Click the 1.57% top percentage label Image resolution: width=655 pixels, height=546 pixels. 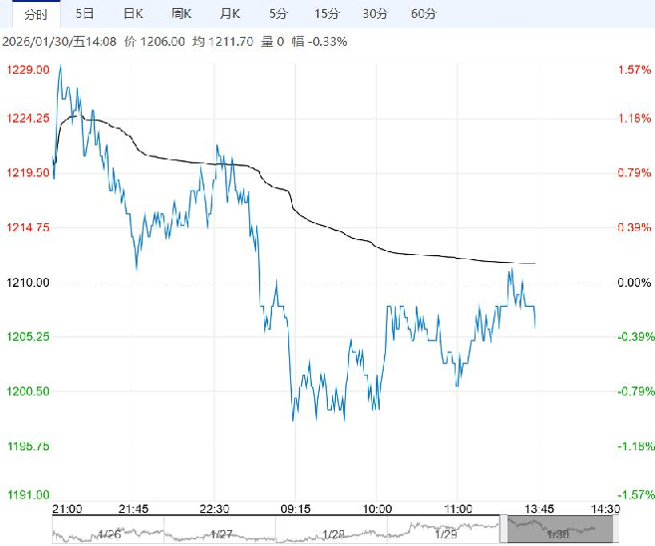click(634, 70)
